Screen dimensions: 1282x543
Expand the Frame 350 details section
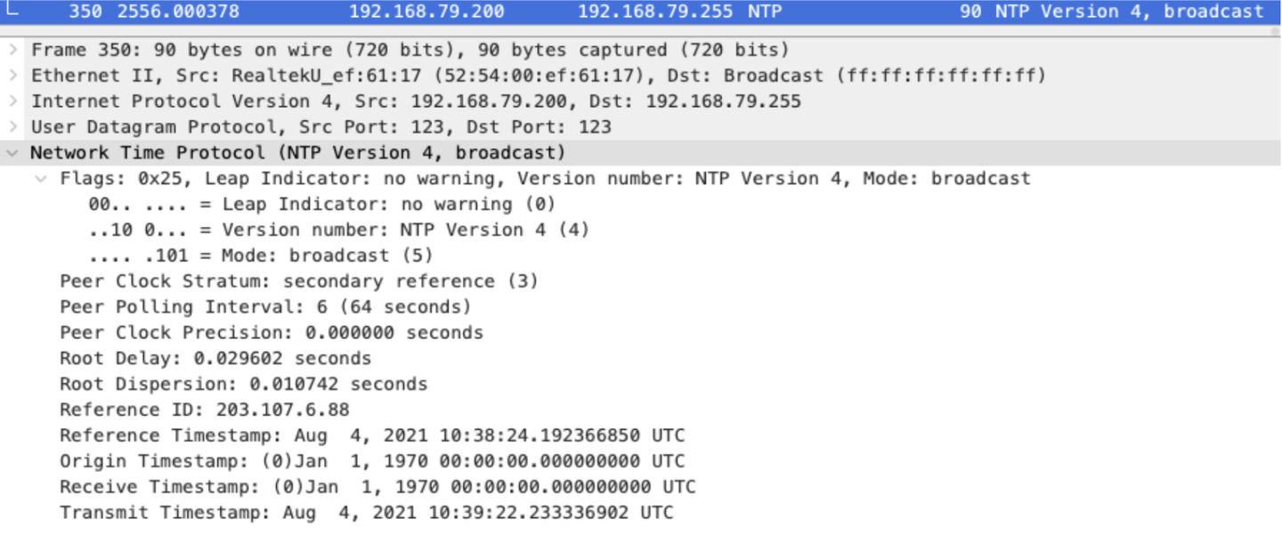click(x=14, y=49)
